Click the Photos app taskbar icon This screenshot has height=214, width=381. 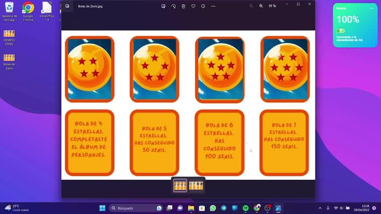tap(278, 208)
